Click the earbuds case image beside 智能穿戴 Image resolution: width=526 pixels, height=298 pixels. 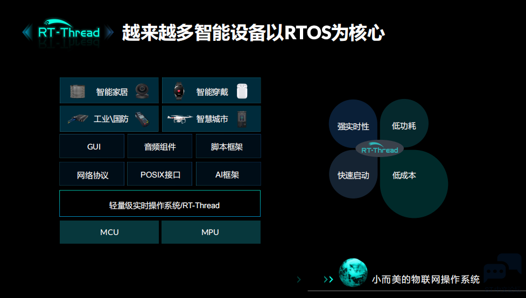(242, 91)
